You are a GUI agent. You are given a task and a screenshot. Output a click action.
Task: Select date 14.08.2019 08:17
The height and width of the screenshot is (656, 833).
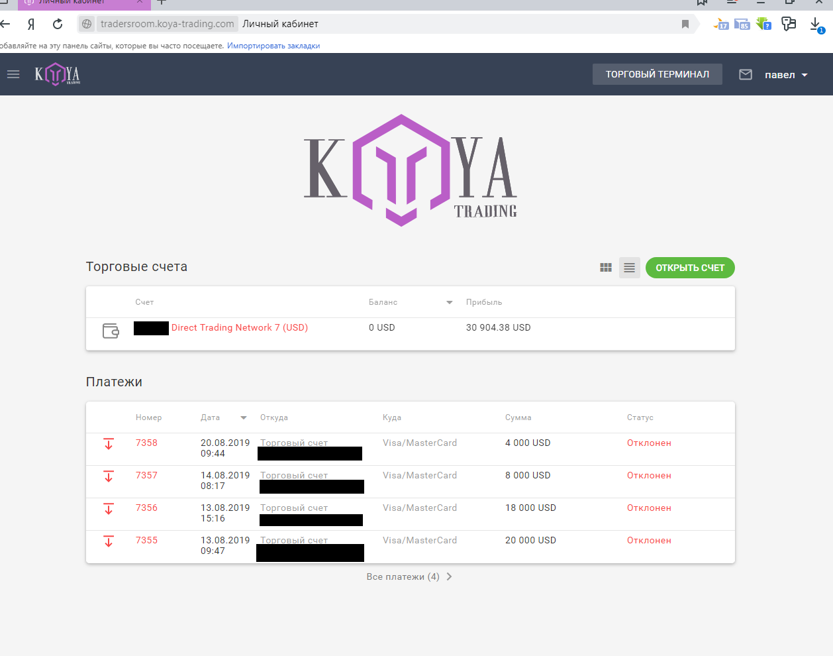[225, 480]
